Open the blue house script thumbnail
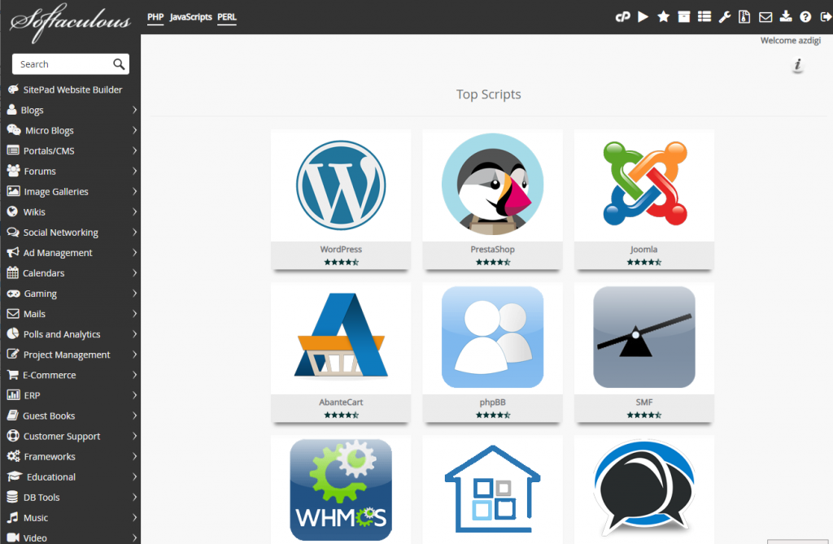 click(x=492, y=490)
